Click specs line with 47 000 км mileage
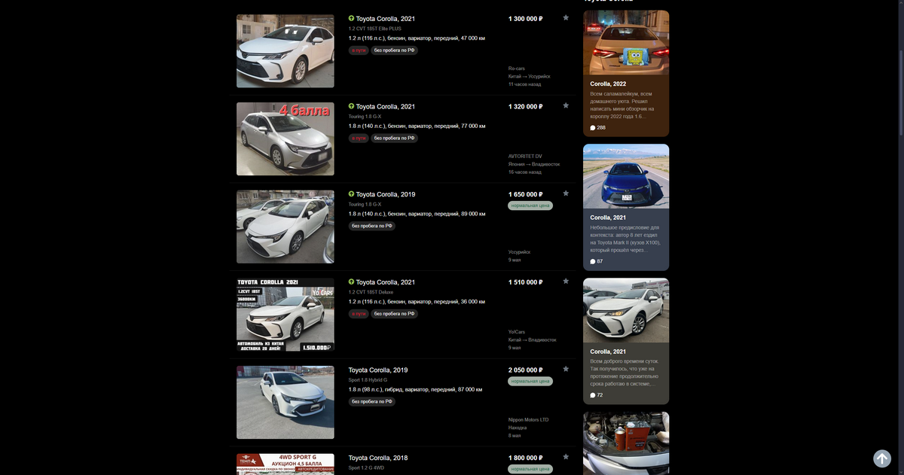The image size is (904, 475). point(417,38)
